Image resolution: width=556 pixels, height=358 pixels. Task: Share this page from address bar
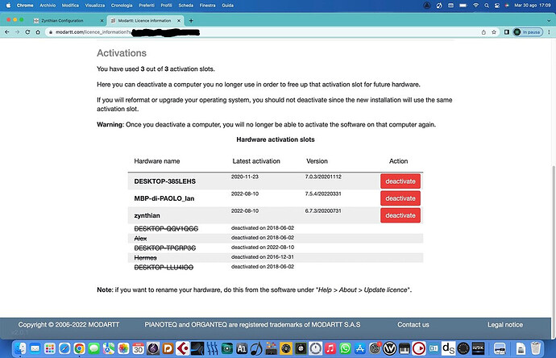point(483,32)
